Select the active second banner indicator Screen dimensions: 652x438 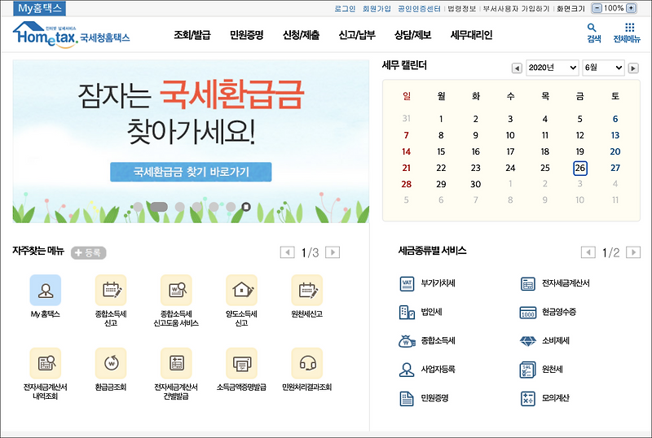[x=159, y=207]
